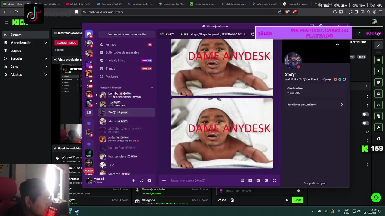Deafen audio with headphones icon
The image size is (385, 216).
(141, 180)
